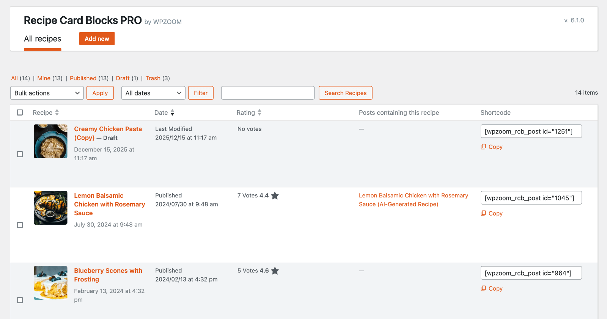Screen dimensions: 607x319
Task: Click copy icon for shortcode id 1045
Action: pos(483,213)
